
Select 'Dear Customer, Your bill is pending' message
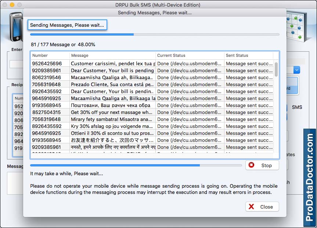pos(112,70)
